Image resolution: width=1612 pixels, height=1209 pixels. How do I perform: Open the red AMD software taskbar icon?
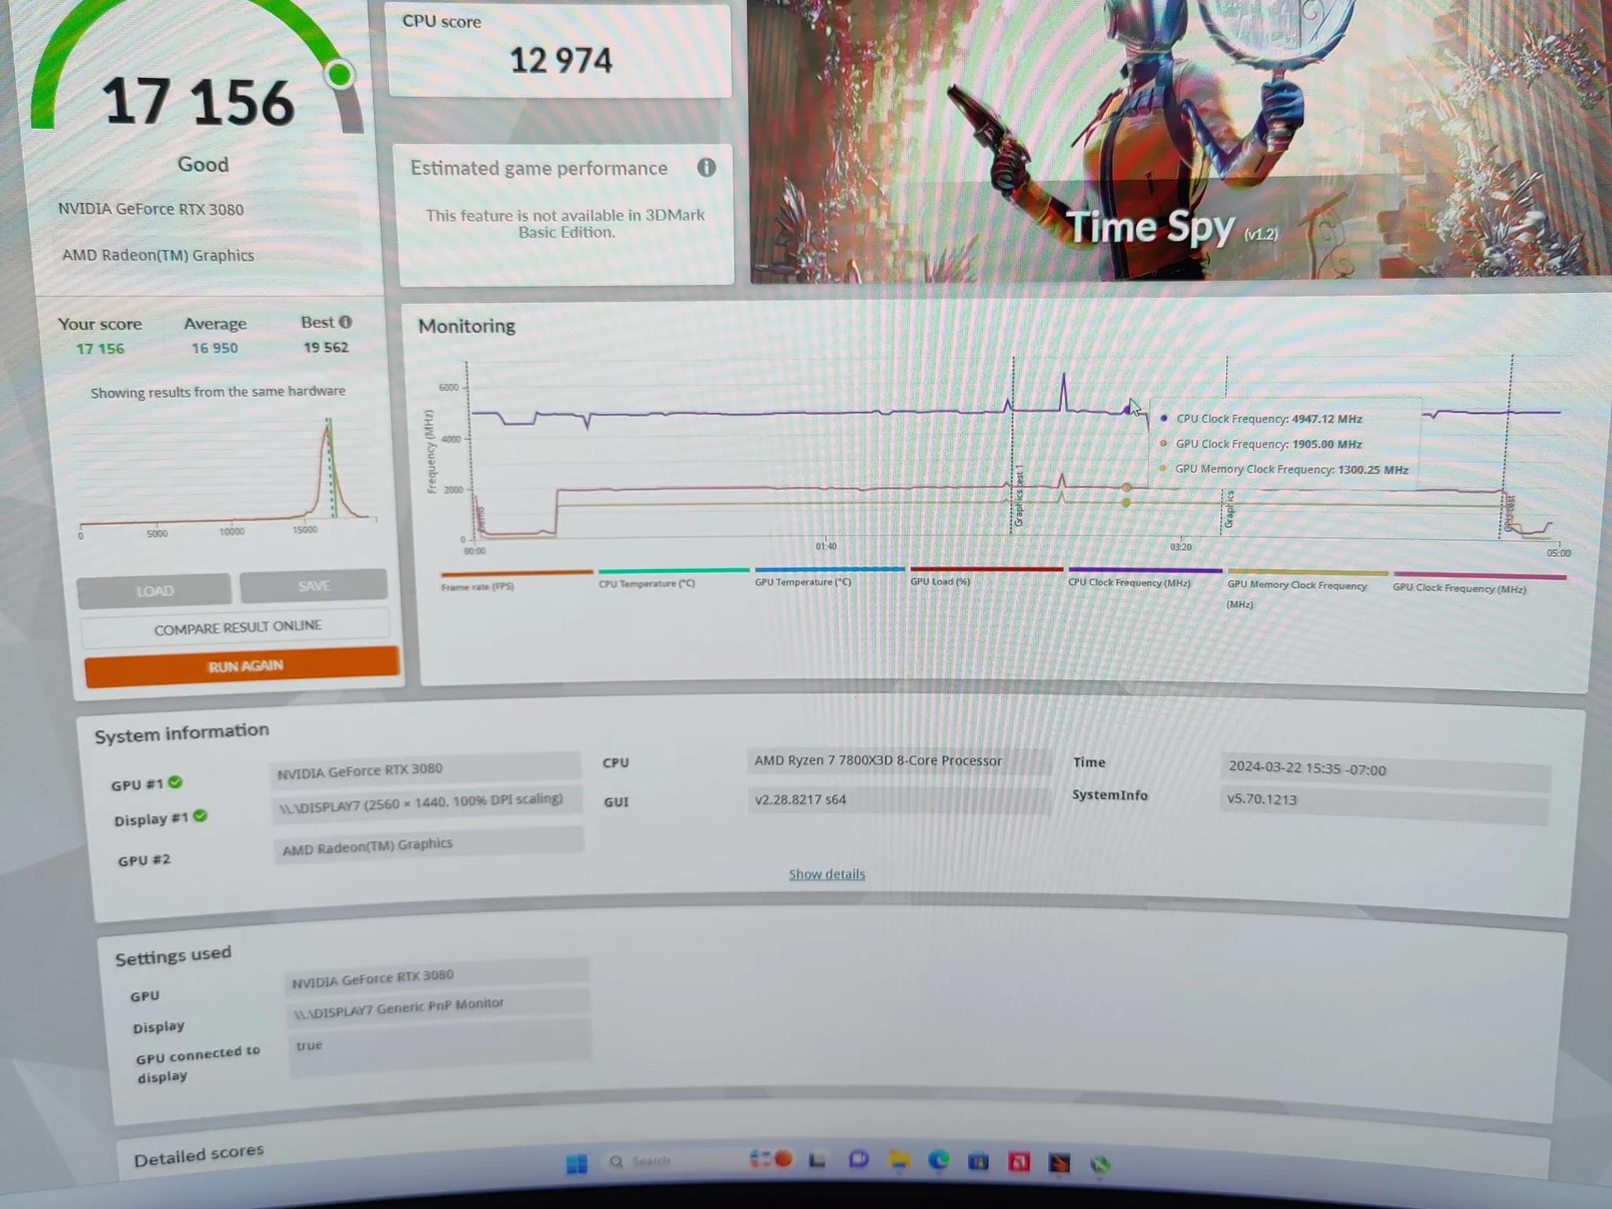[x=1019, y=1162]
